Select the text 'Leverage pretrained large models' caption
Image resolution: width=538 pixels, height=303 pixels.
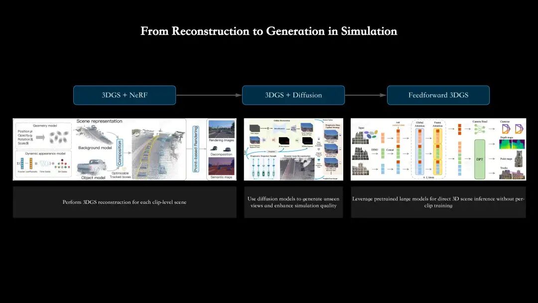(438, 202)
